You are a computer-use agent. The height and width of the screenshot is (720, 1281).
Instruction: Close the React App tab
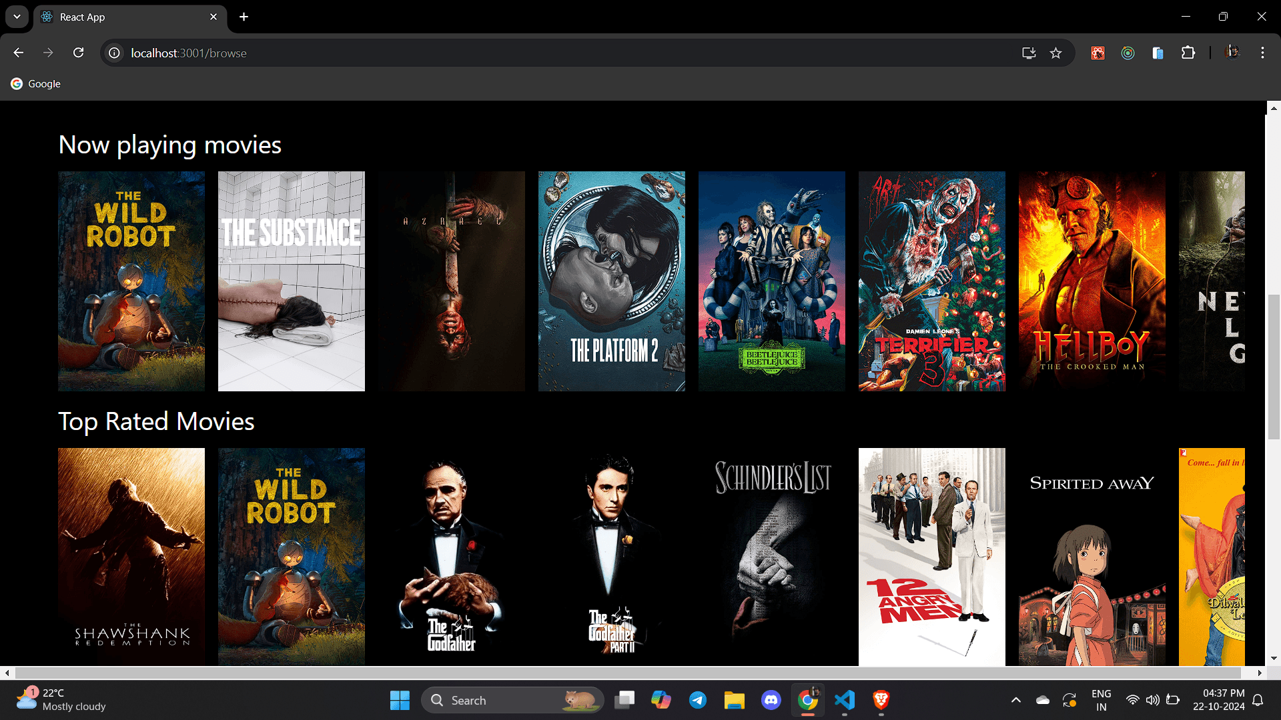[x=213, y=17]
